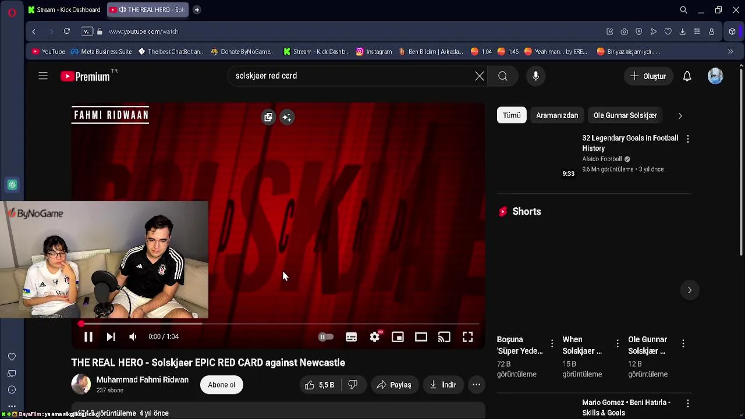This screenshot has width=745, height=419.
Task: Open Mario Gomez - Beni Hatırla video
Action: click(x=626, y=407)
